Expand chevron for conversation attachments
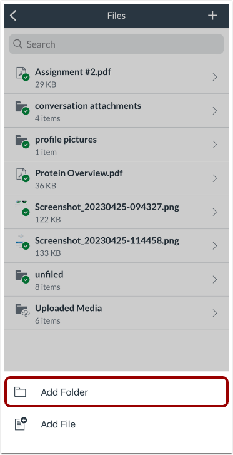 (x=215, y=111)
